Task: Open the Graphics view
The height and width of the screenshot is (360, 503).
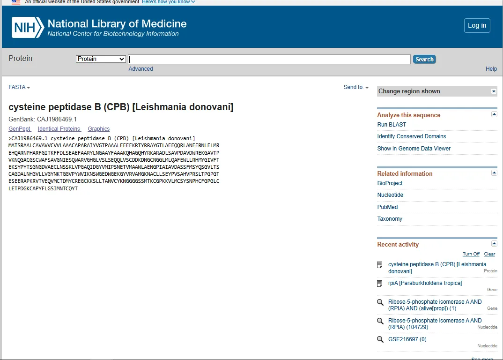Action: (99, 129)
